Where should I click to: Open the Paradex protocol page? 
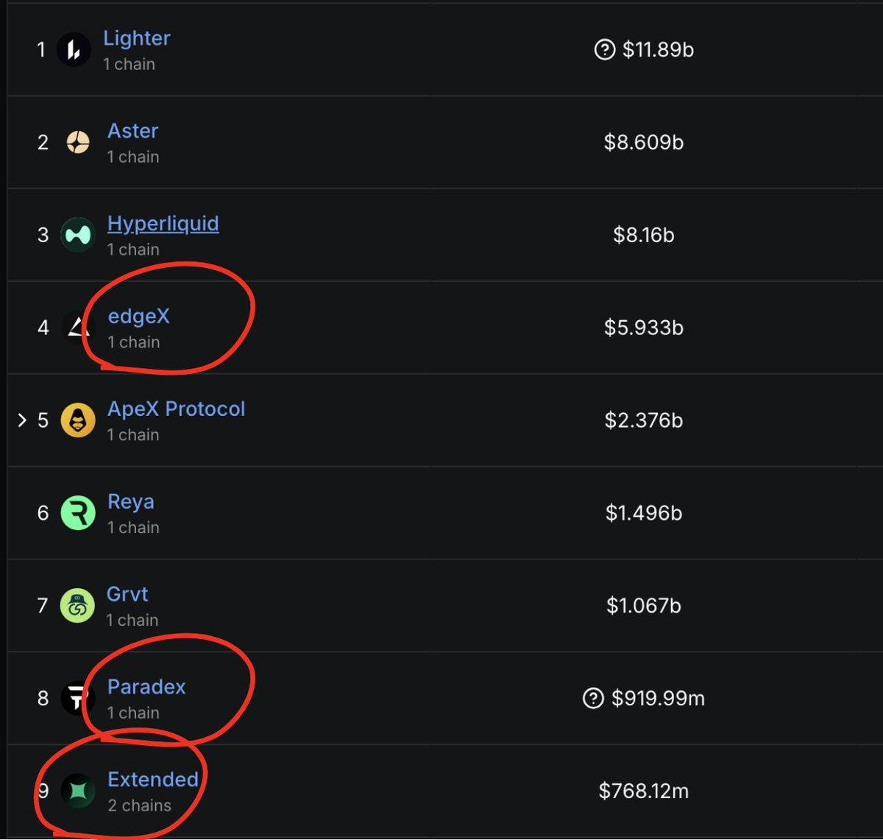pyautogui.click(x=146, y=687)
